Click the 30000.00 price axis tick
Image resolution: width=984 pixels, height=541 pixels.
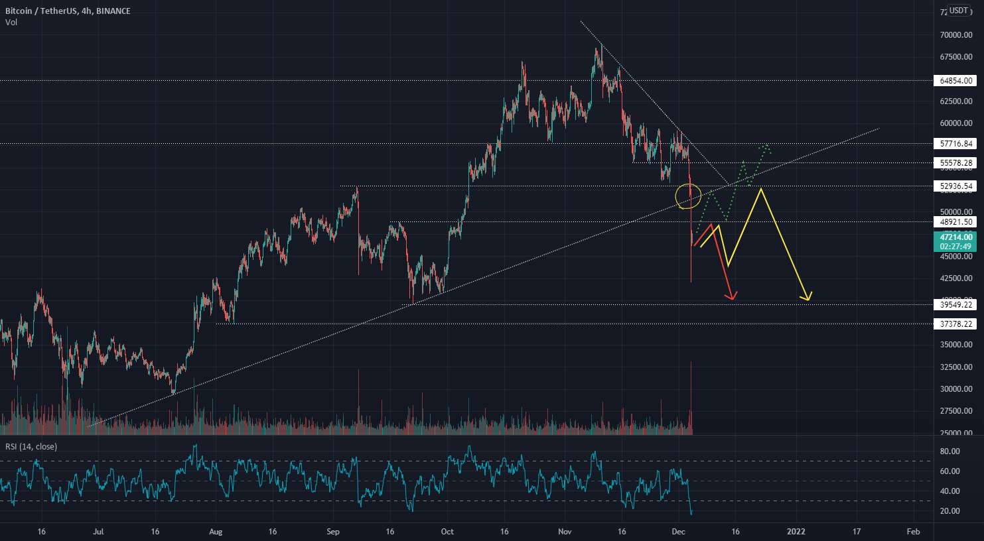tap(956, 389)
